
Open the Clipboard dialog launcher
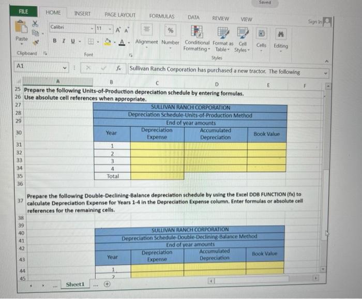[46, 53]
